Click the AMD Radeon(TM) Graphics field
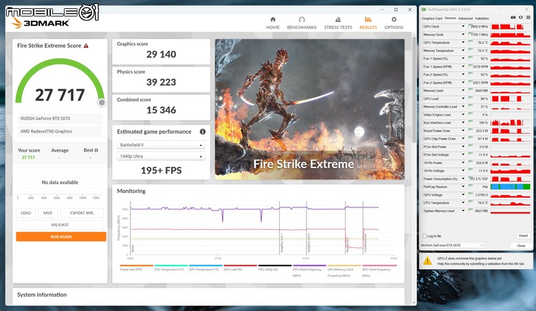Image resolution: width=536 pixels, height=311 pixels. click(x=60, y=131)
